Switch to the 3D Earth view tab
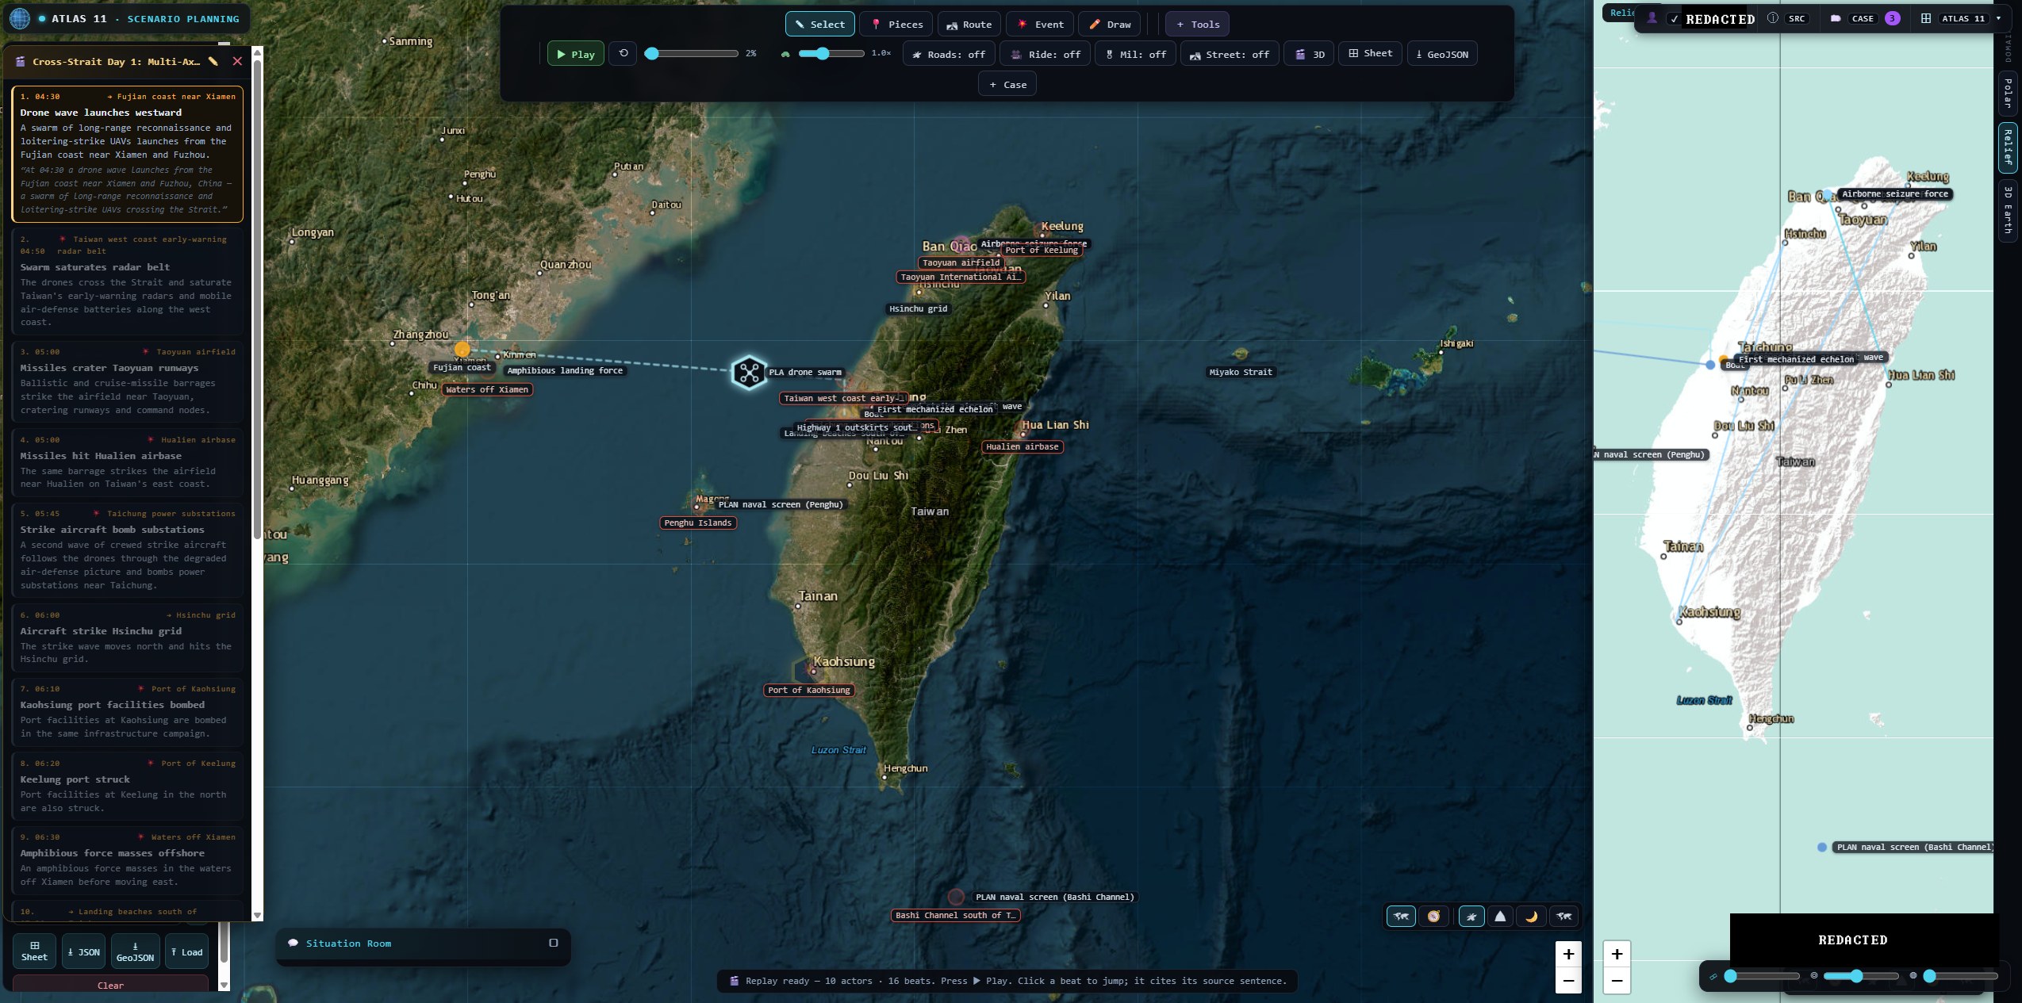The width and height of the screenshot is (2022, 1003). point(2007,209)
